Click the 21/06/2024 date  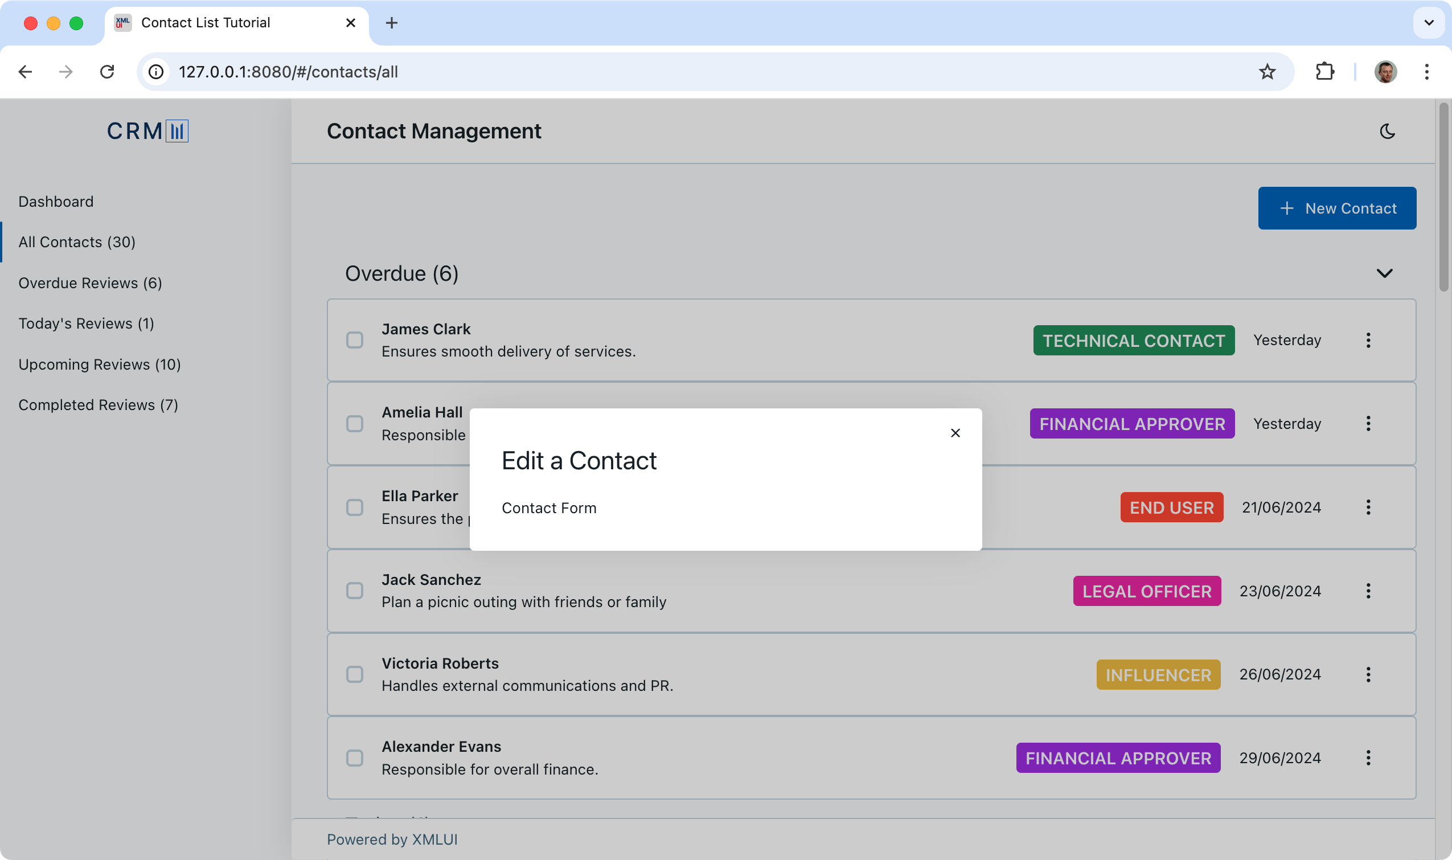tap(1281, 507)
